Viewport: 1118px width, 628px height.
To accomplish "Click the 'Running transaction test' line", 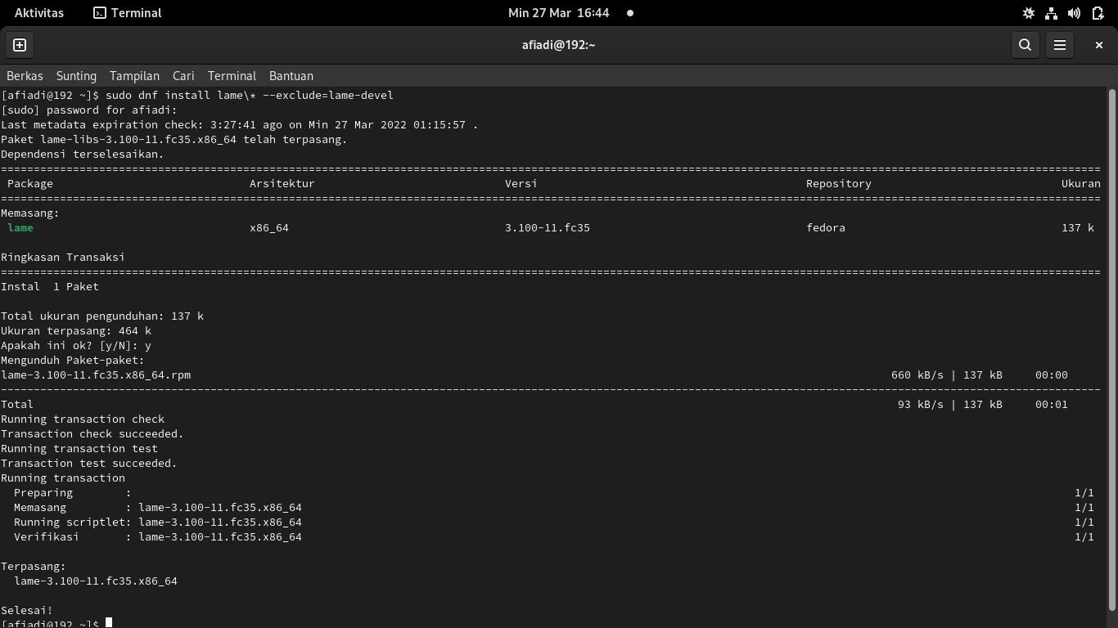I will point(79,448).
